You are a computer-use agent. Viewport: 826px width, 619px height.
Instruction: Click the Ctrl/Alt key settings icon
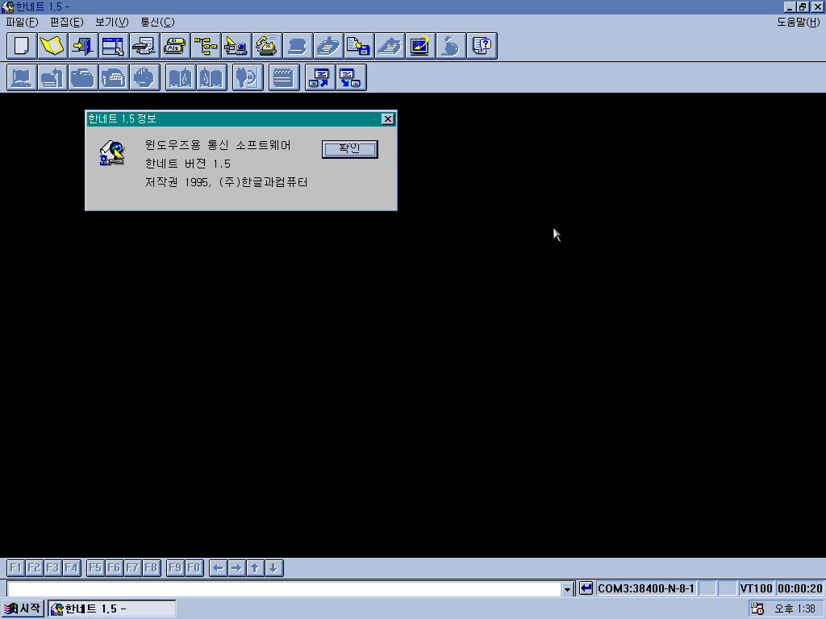175,46
